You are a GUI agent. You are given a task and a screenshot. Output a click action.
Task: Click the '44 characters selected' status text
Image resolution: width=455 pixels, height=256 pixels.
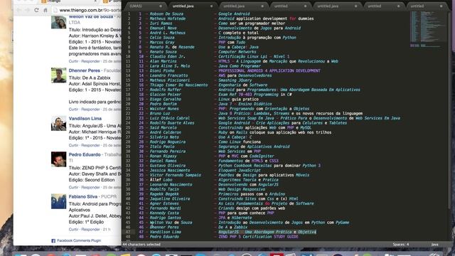click(141, 245)
